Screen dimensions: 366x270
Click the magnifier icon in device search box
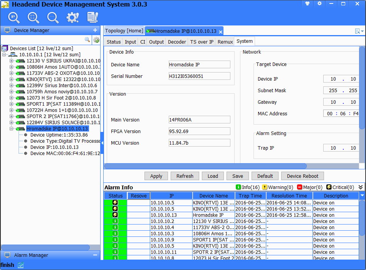click(87, 40)
